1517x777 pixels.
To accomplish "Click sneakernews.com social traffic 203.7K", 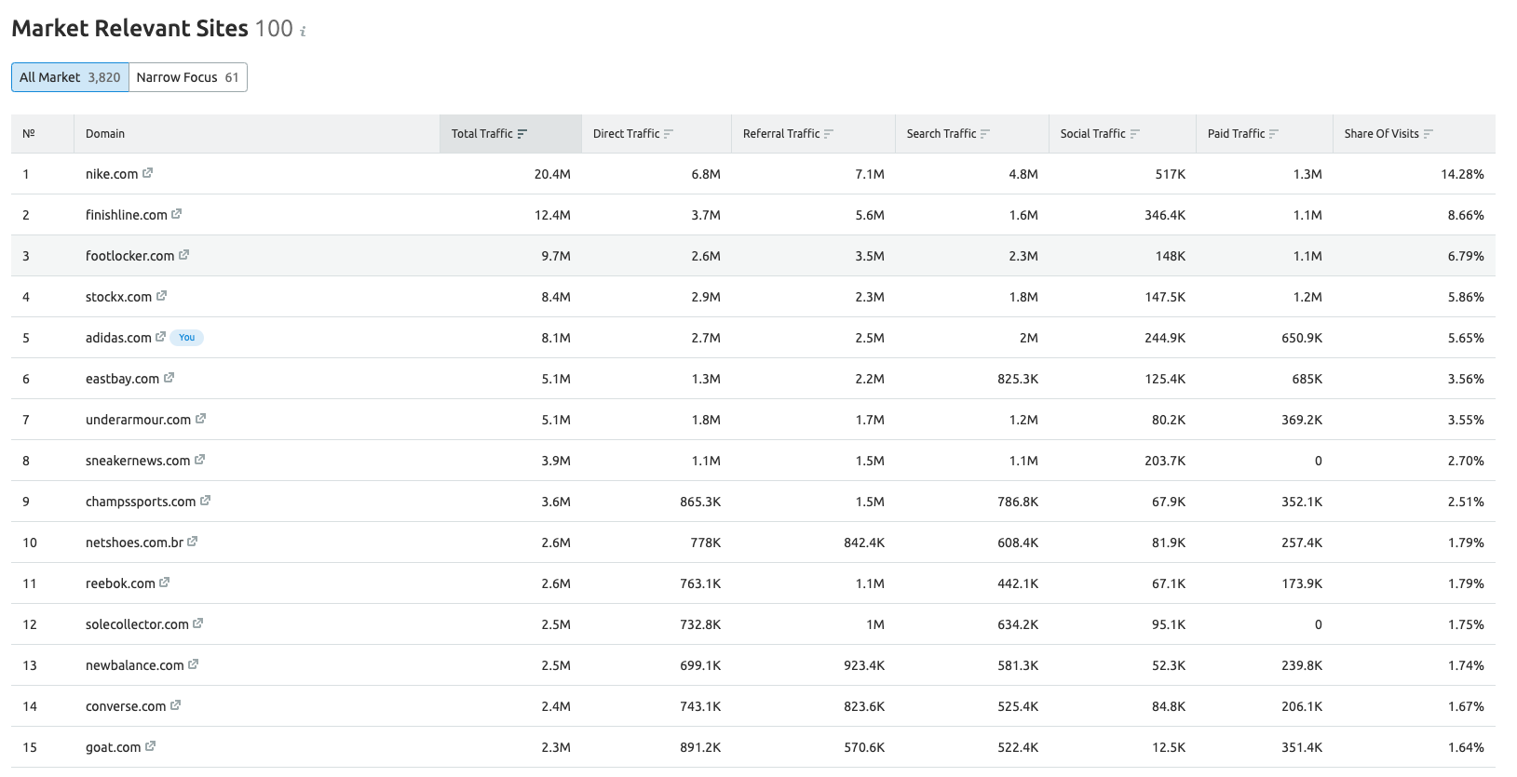I will tap(1165, 461).
